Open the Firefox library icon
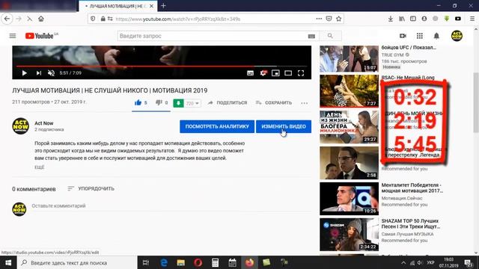The height and width of the screenshot is (269, 479). [x=402, y=19]
